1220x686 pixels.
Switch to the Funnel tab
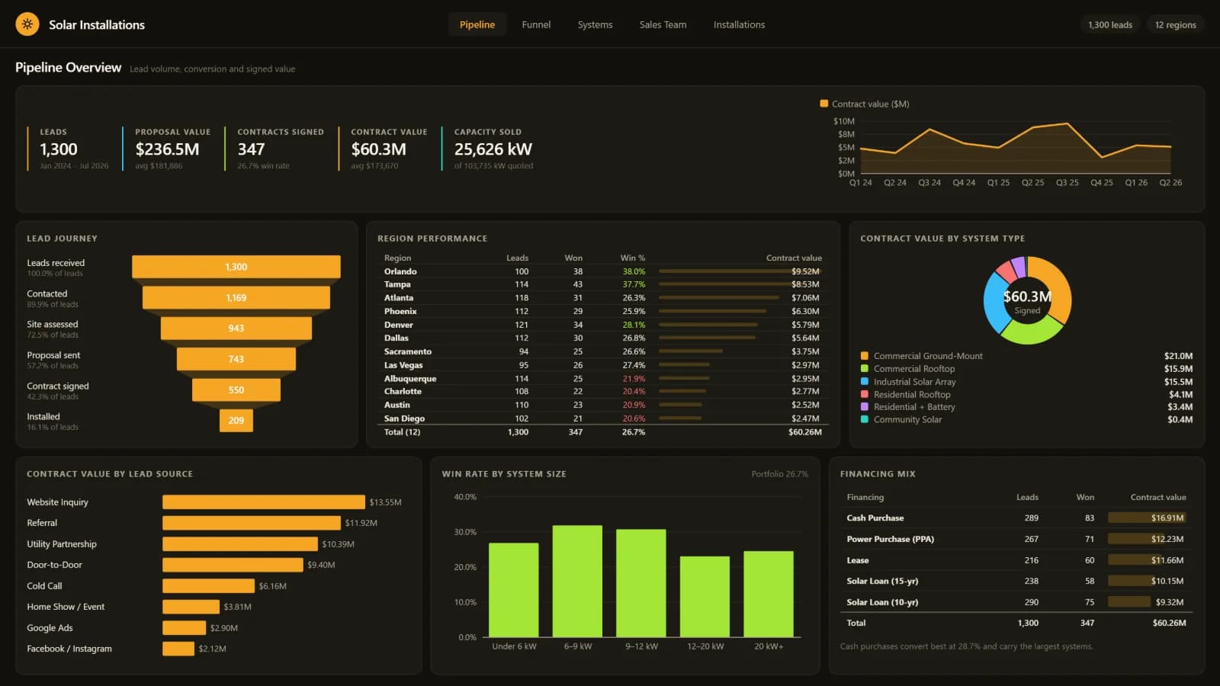[x=536, y=24]
